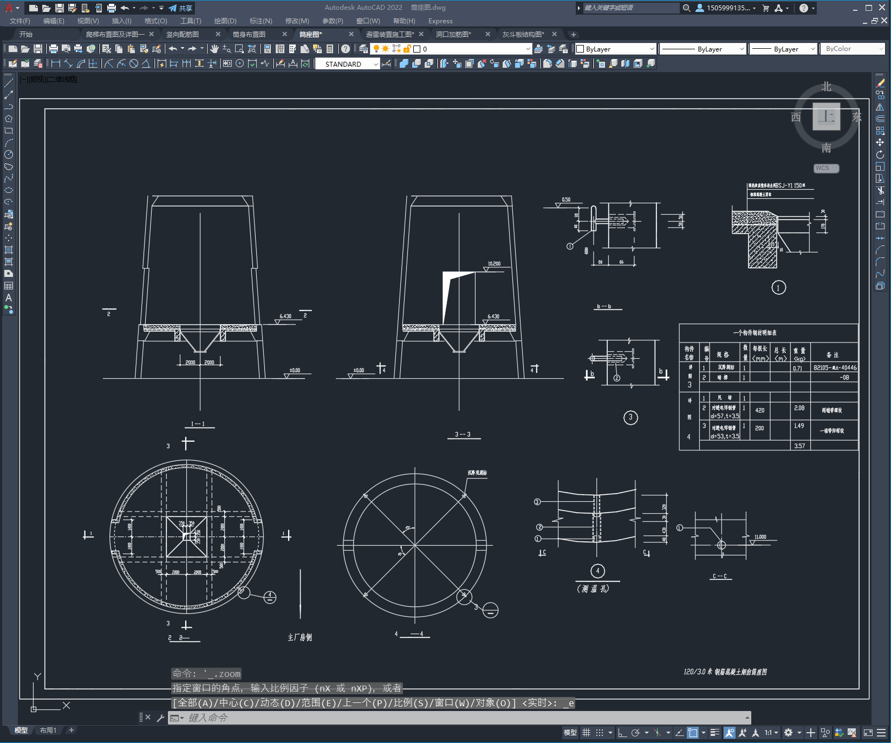Select the Circle drawing tool

click(9, 154)
